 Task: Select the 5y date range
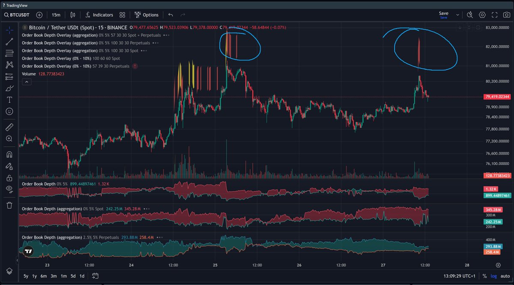(x=26, y=276)
